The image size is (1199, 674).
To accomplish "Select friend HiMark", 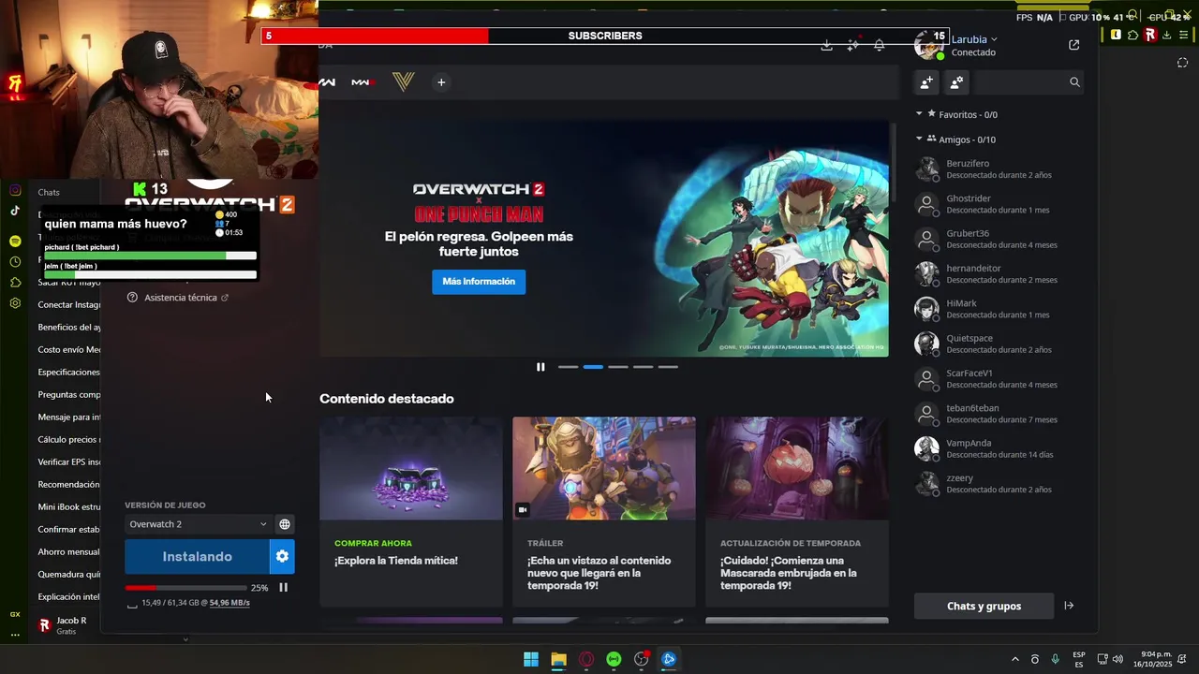I will [x=999, y=309].
